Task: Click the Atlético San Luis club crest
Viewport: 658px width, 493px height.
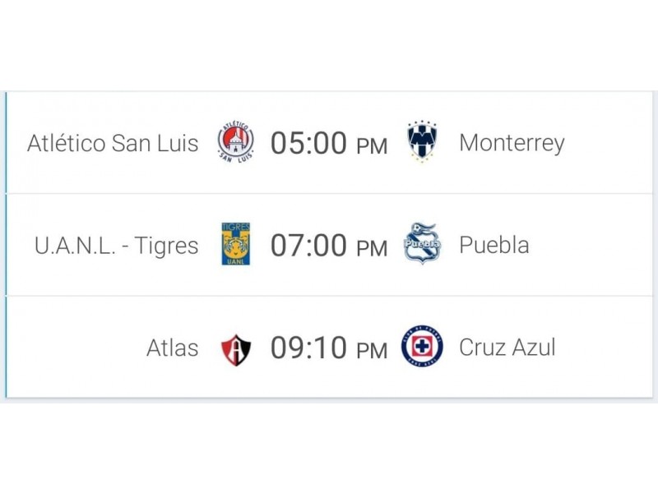Action: pyautogui.click(x=236, y=142)
